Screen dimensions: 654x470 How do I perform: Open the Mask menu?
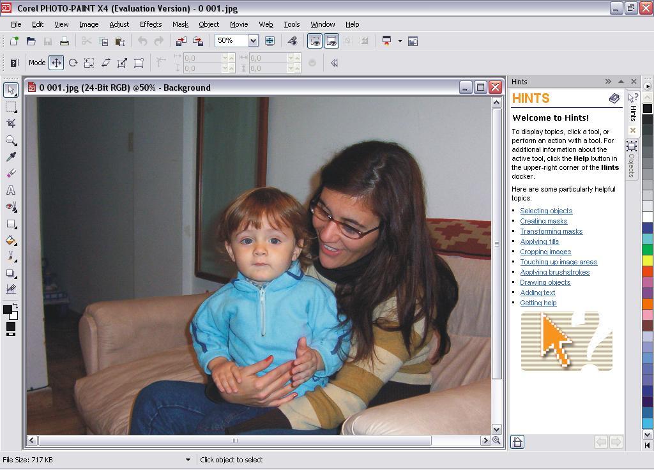pyautogui.click(x=180, y=24)
